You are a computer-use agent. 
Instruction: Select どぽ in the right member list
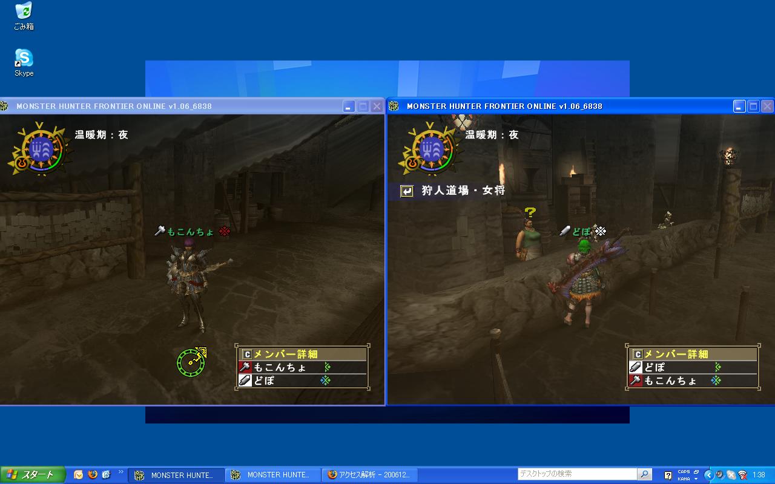click(694, 367)
